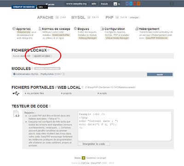The width and height of the screenshot is (184, 166).
Task: Open the MySQL configuration icon
Action: [x=89, y=17]
